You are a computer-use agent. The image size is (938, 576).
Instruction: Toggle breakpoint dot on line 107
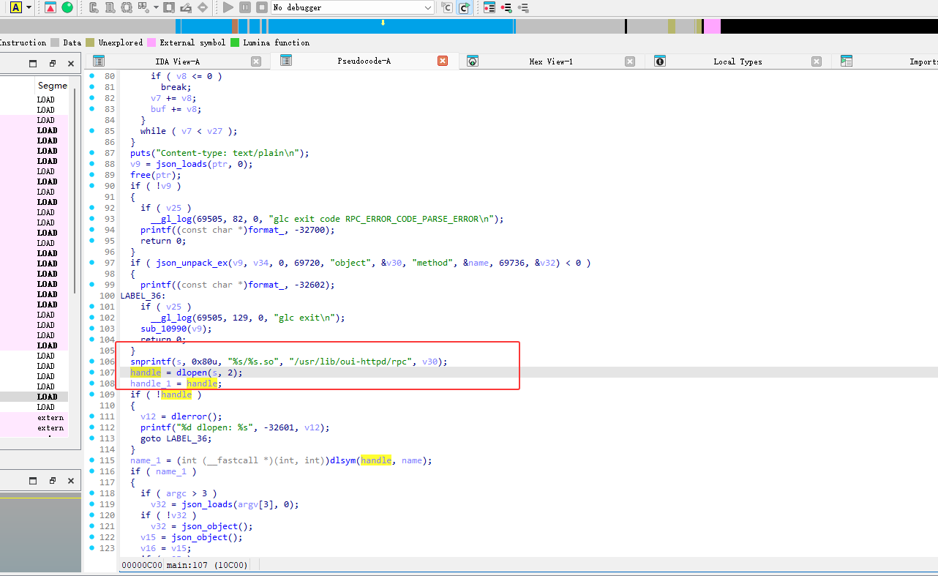tap(91, 373)
